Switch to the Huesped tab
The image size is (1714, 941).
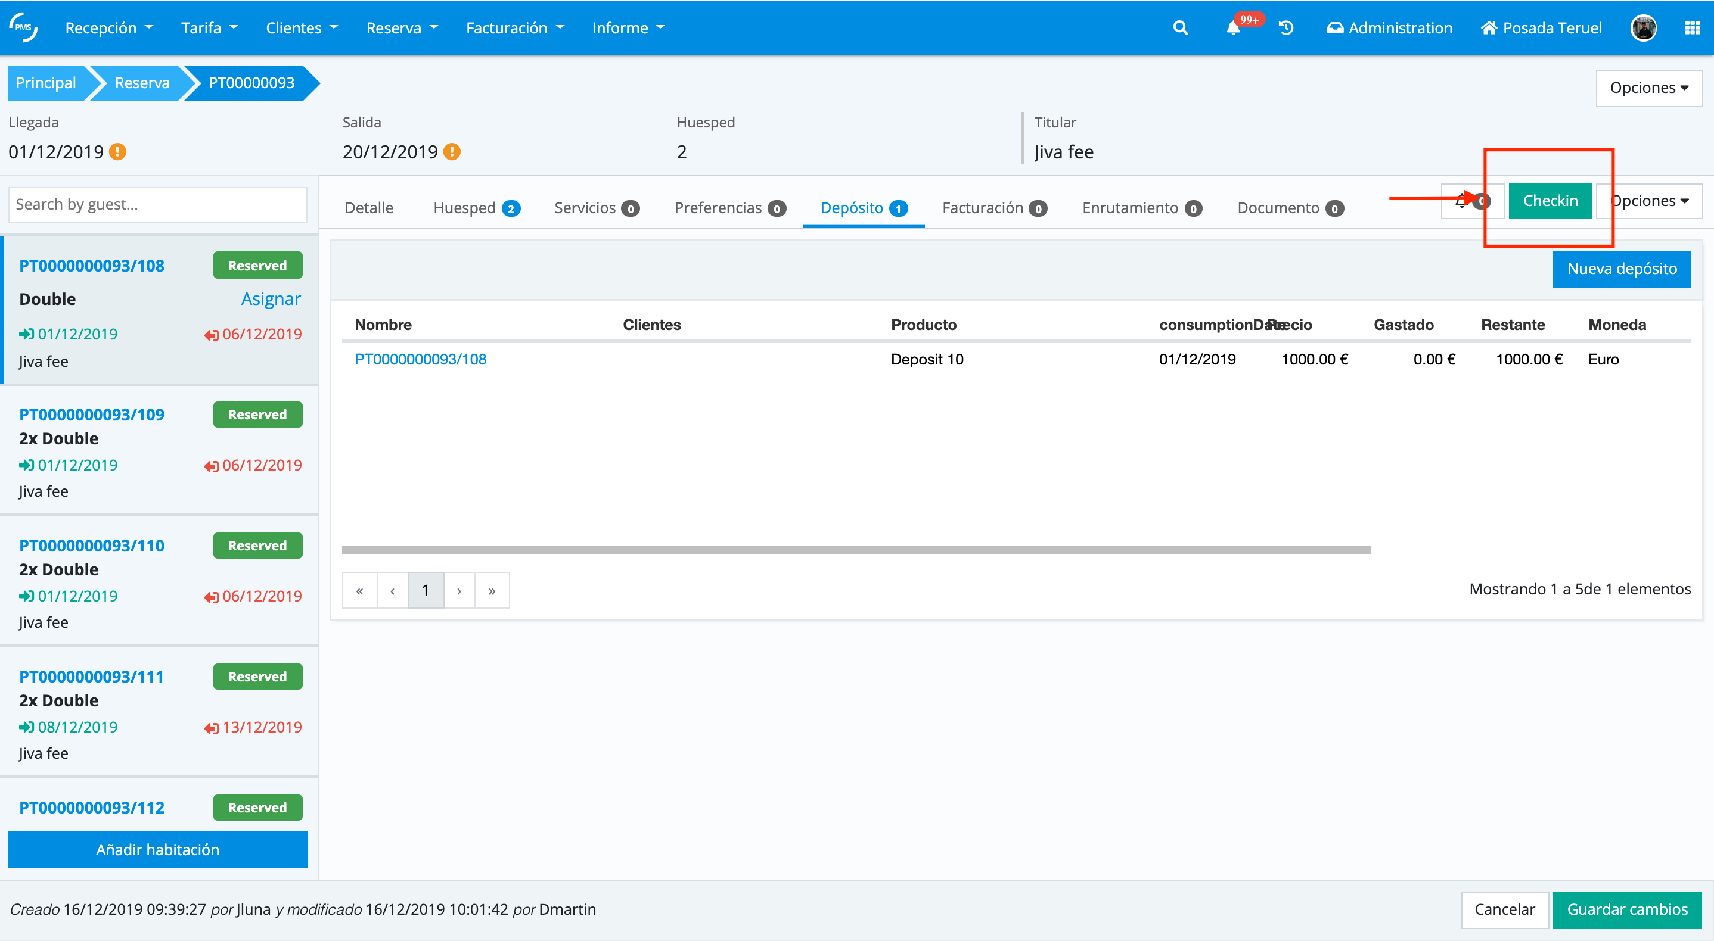tap(476, 208)
